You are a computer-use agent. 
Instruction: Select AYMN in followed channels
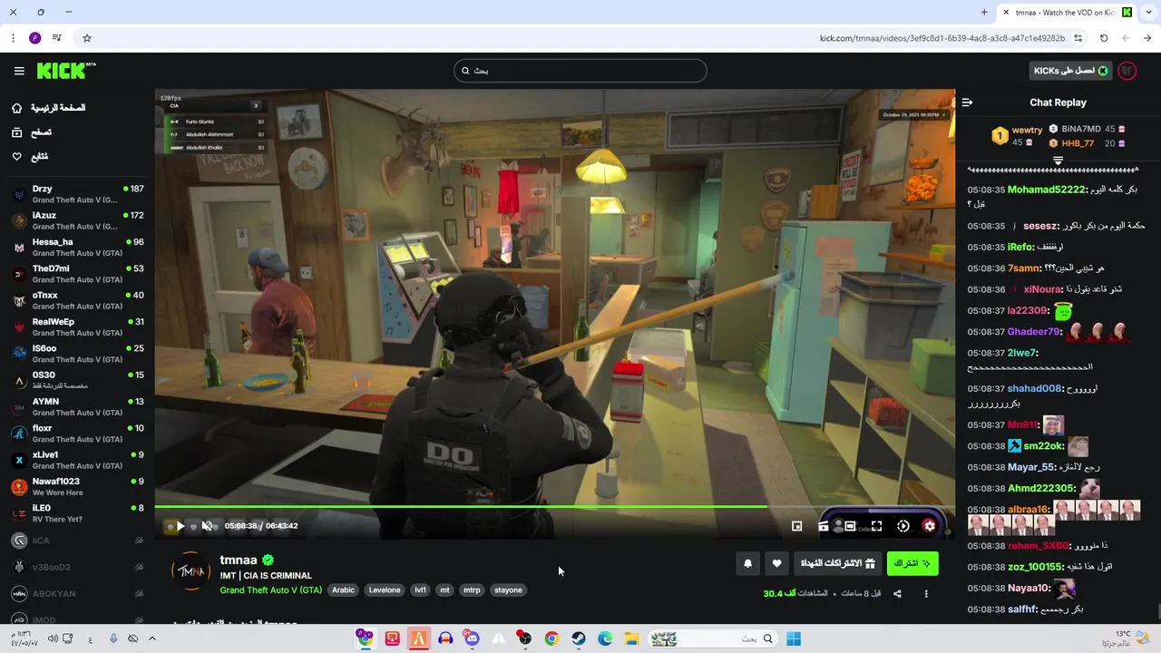(x=78, y=407)
